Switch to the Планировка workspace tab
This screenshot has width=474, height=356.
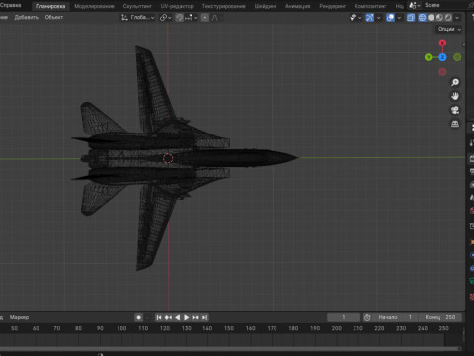click(x=50, y=6)
